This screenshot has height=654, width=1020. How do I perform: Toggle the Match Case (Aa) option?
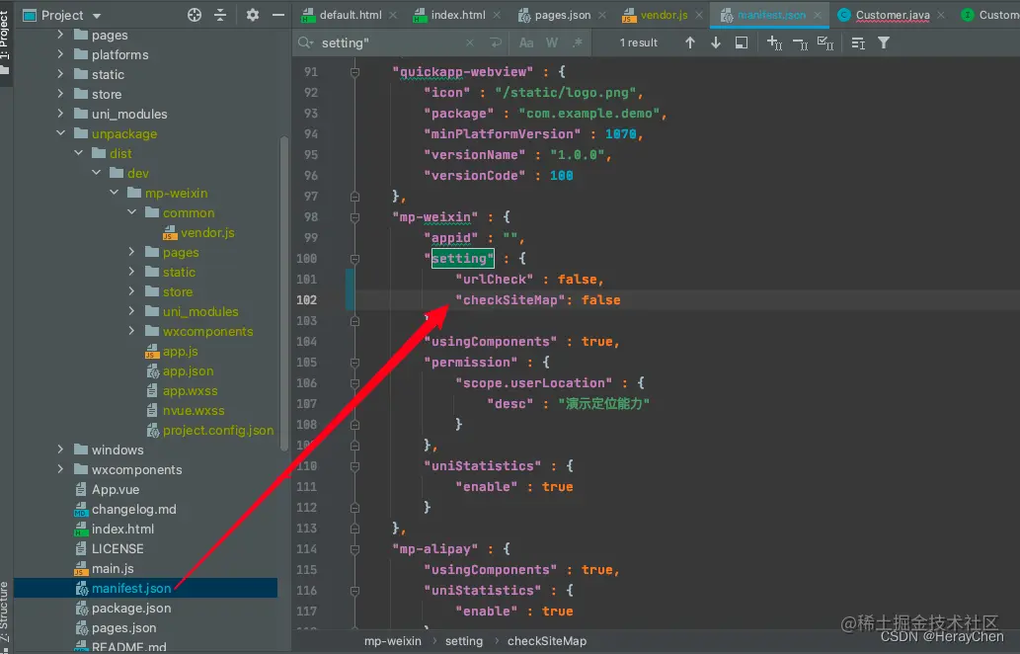point(526,42)
